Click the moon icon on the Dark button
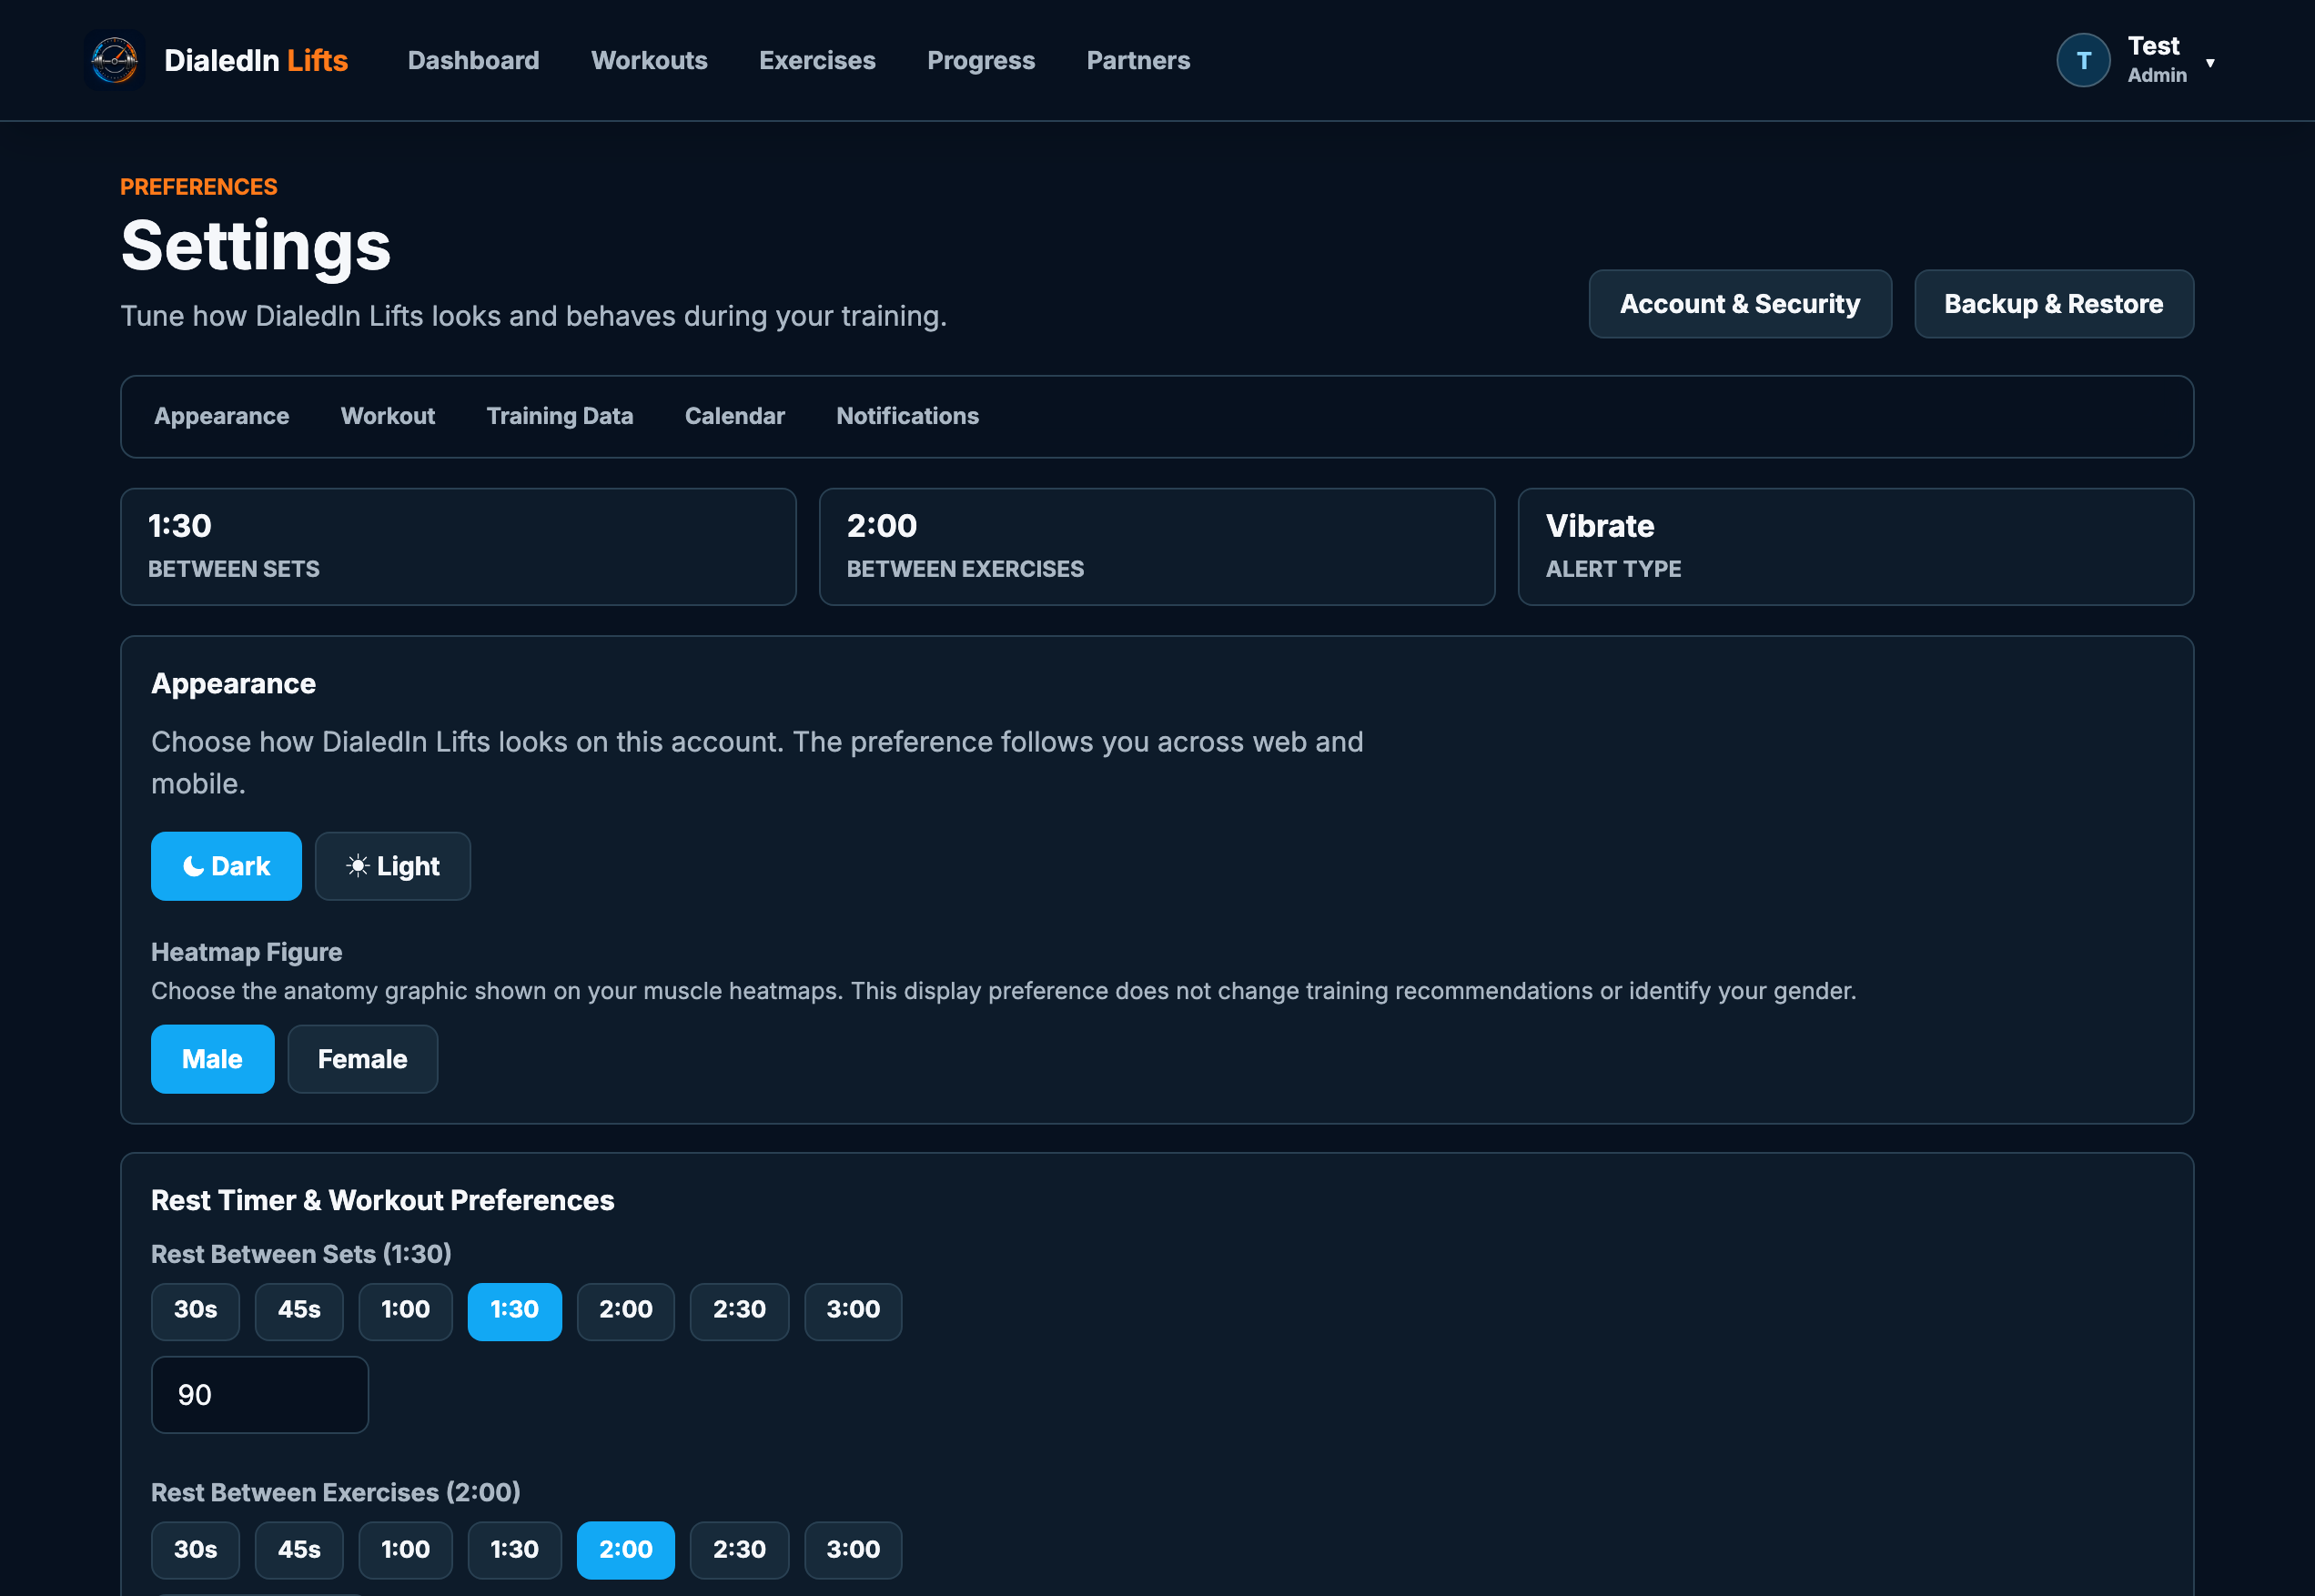 coord(193,866)
